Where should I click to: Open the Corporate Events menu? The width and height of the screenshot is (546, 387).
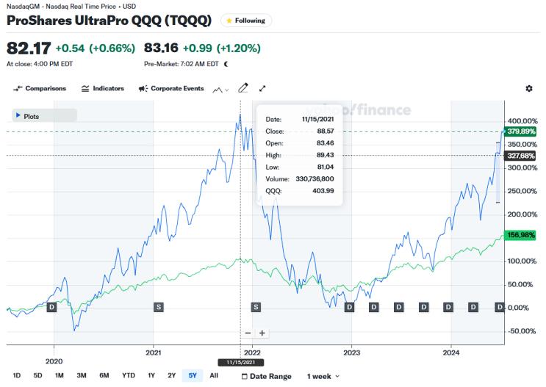pyautogui.click(x=171, y=89)
